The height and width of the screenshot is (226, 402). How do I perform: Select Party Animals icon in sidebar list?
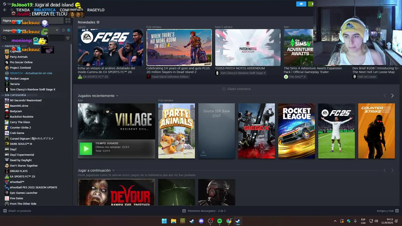point(7,57)
